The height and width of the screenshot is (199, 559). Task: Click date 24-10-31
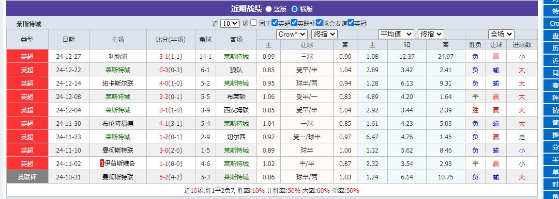(x=69, y=177)
